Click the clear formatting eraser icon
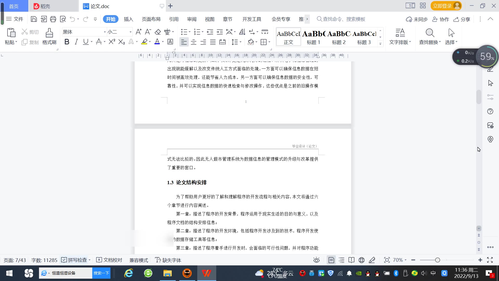The width and height of the screenshot is (499, 281). [158, 32]
